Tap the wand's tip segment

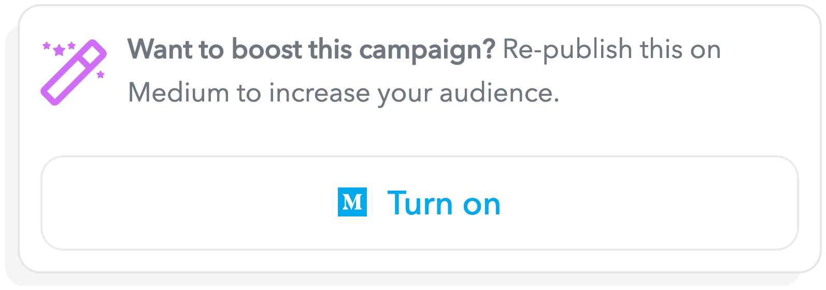click(x=94, y=53)
